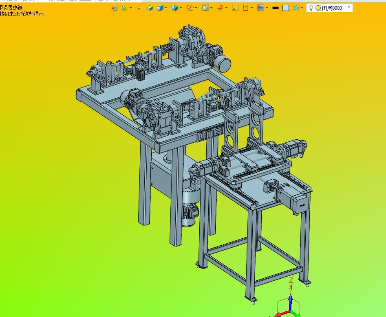
Task: Click the orange wireframe polygon icon
Action: [190, 8]
